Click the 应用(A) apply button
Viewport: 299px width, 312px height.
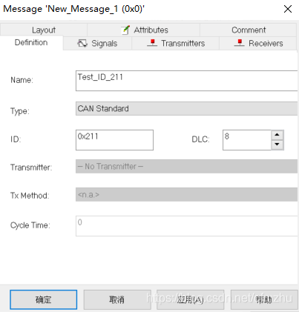(x=191, y=299)
